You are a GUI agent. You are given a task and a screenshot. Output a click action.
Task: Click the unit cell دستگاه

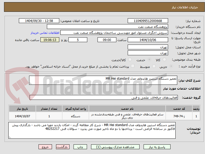point(75,116)
